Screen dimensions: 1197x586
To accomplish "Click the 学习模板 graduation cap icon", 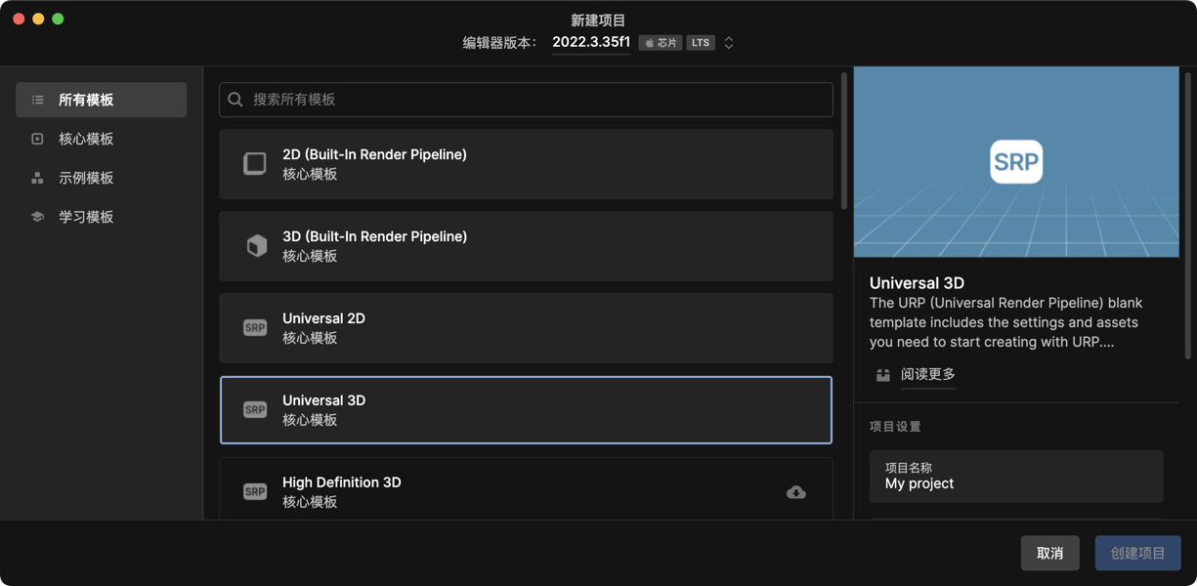I will 37,217.
